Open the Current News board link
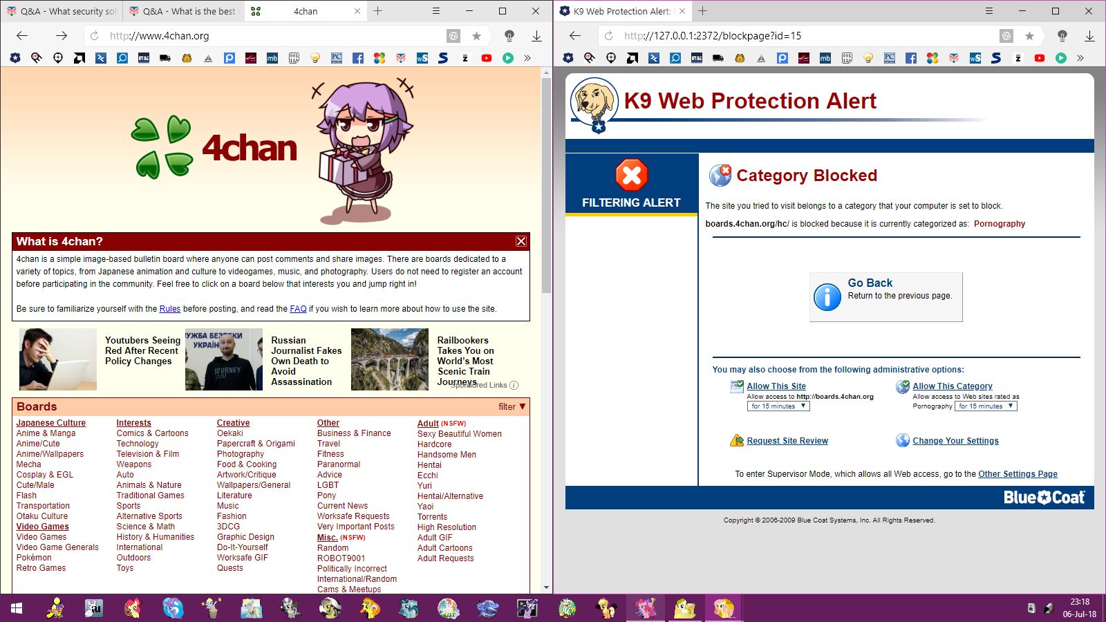 point(342,506)
